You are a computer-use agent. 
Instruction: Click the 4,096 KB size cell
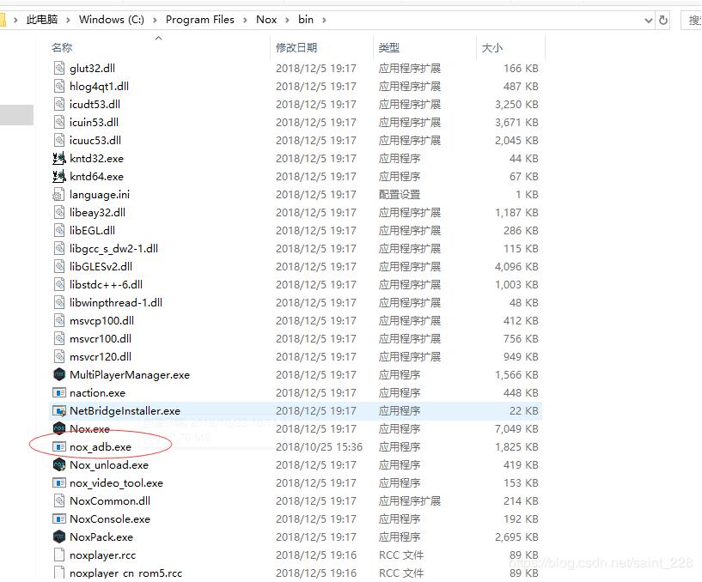pos(516,267)
